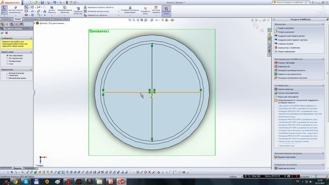Screen dimensions: 329x185
Task: Open Chrome from the taskbar
Action: [x=15, y=181]
